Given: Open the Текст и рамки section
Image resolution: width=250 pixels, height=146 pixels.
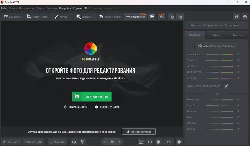Looking at the screenshot, I should click(110, 17).
